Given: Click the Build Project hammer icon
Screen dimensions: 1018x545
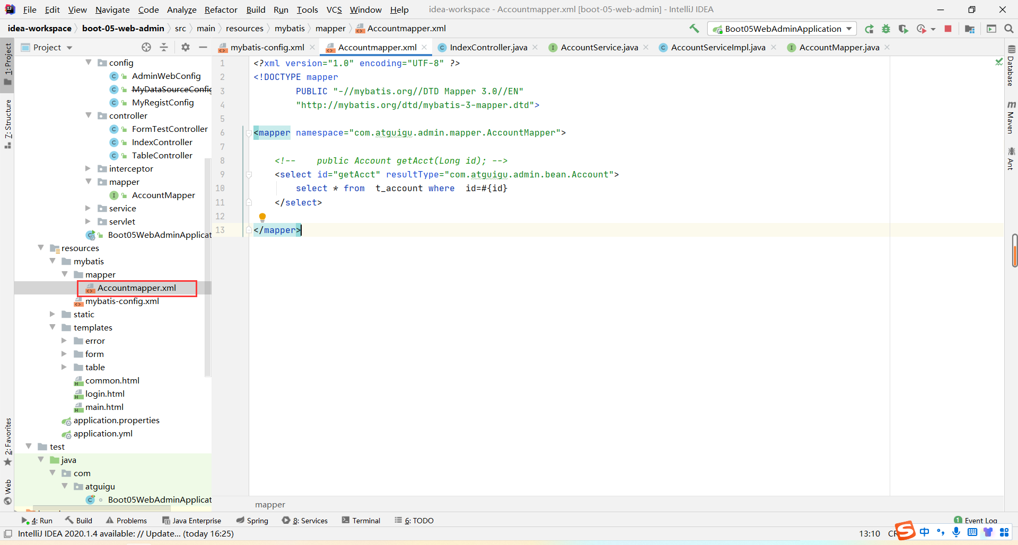Looking at the screenshot, I should click(x=694, y=29).
